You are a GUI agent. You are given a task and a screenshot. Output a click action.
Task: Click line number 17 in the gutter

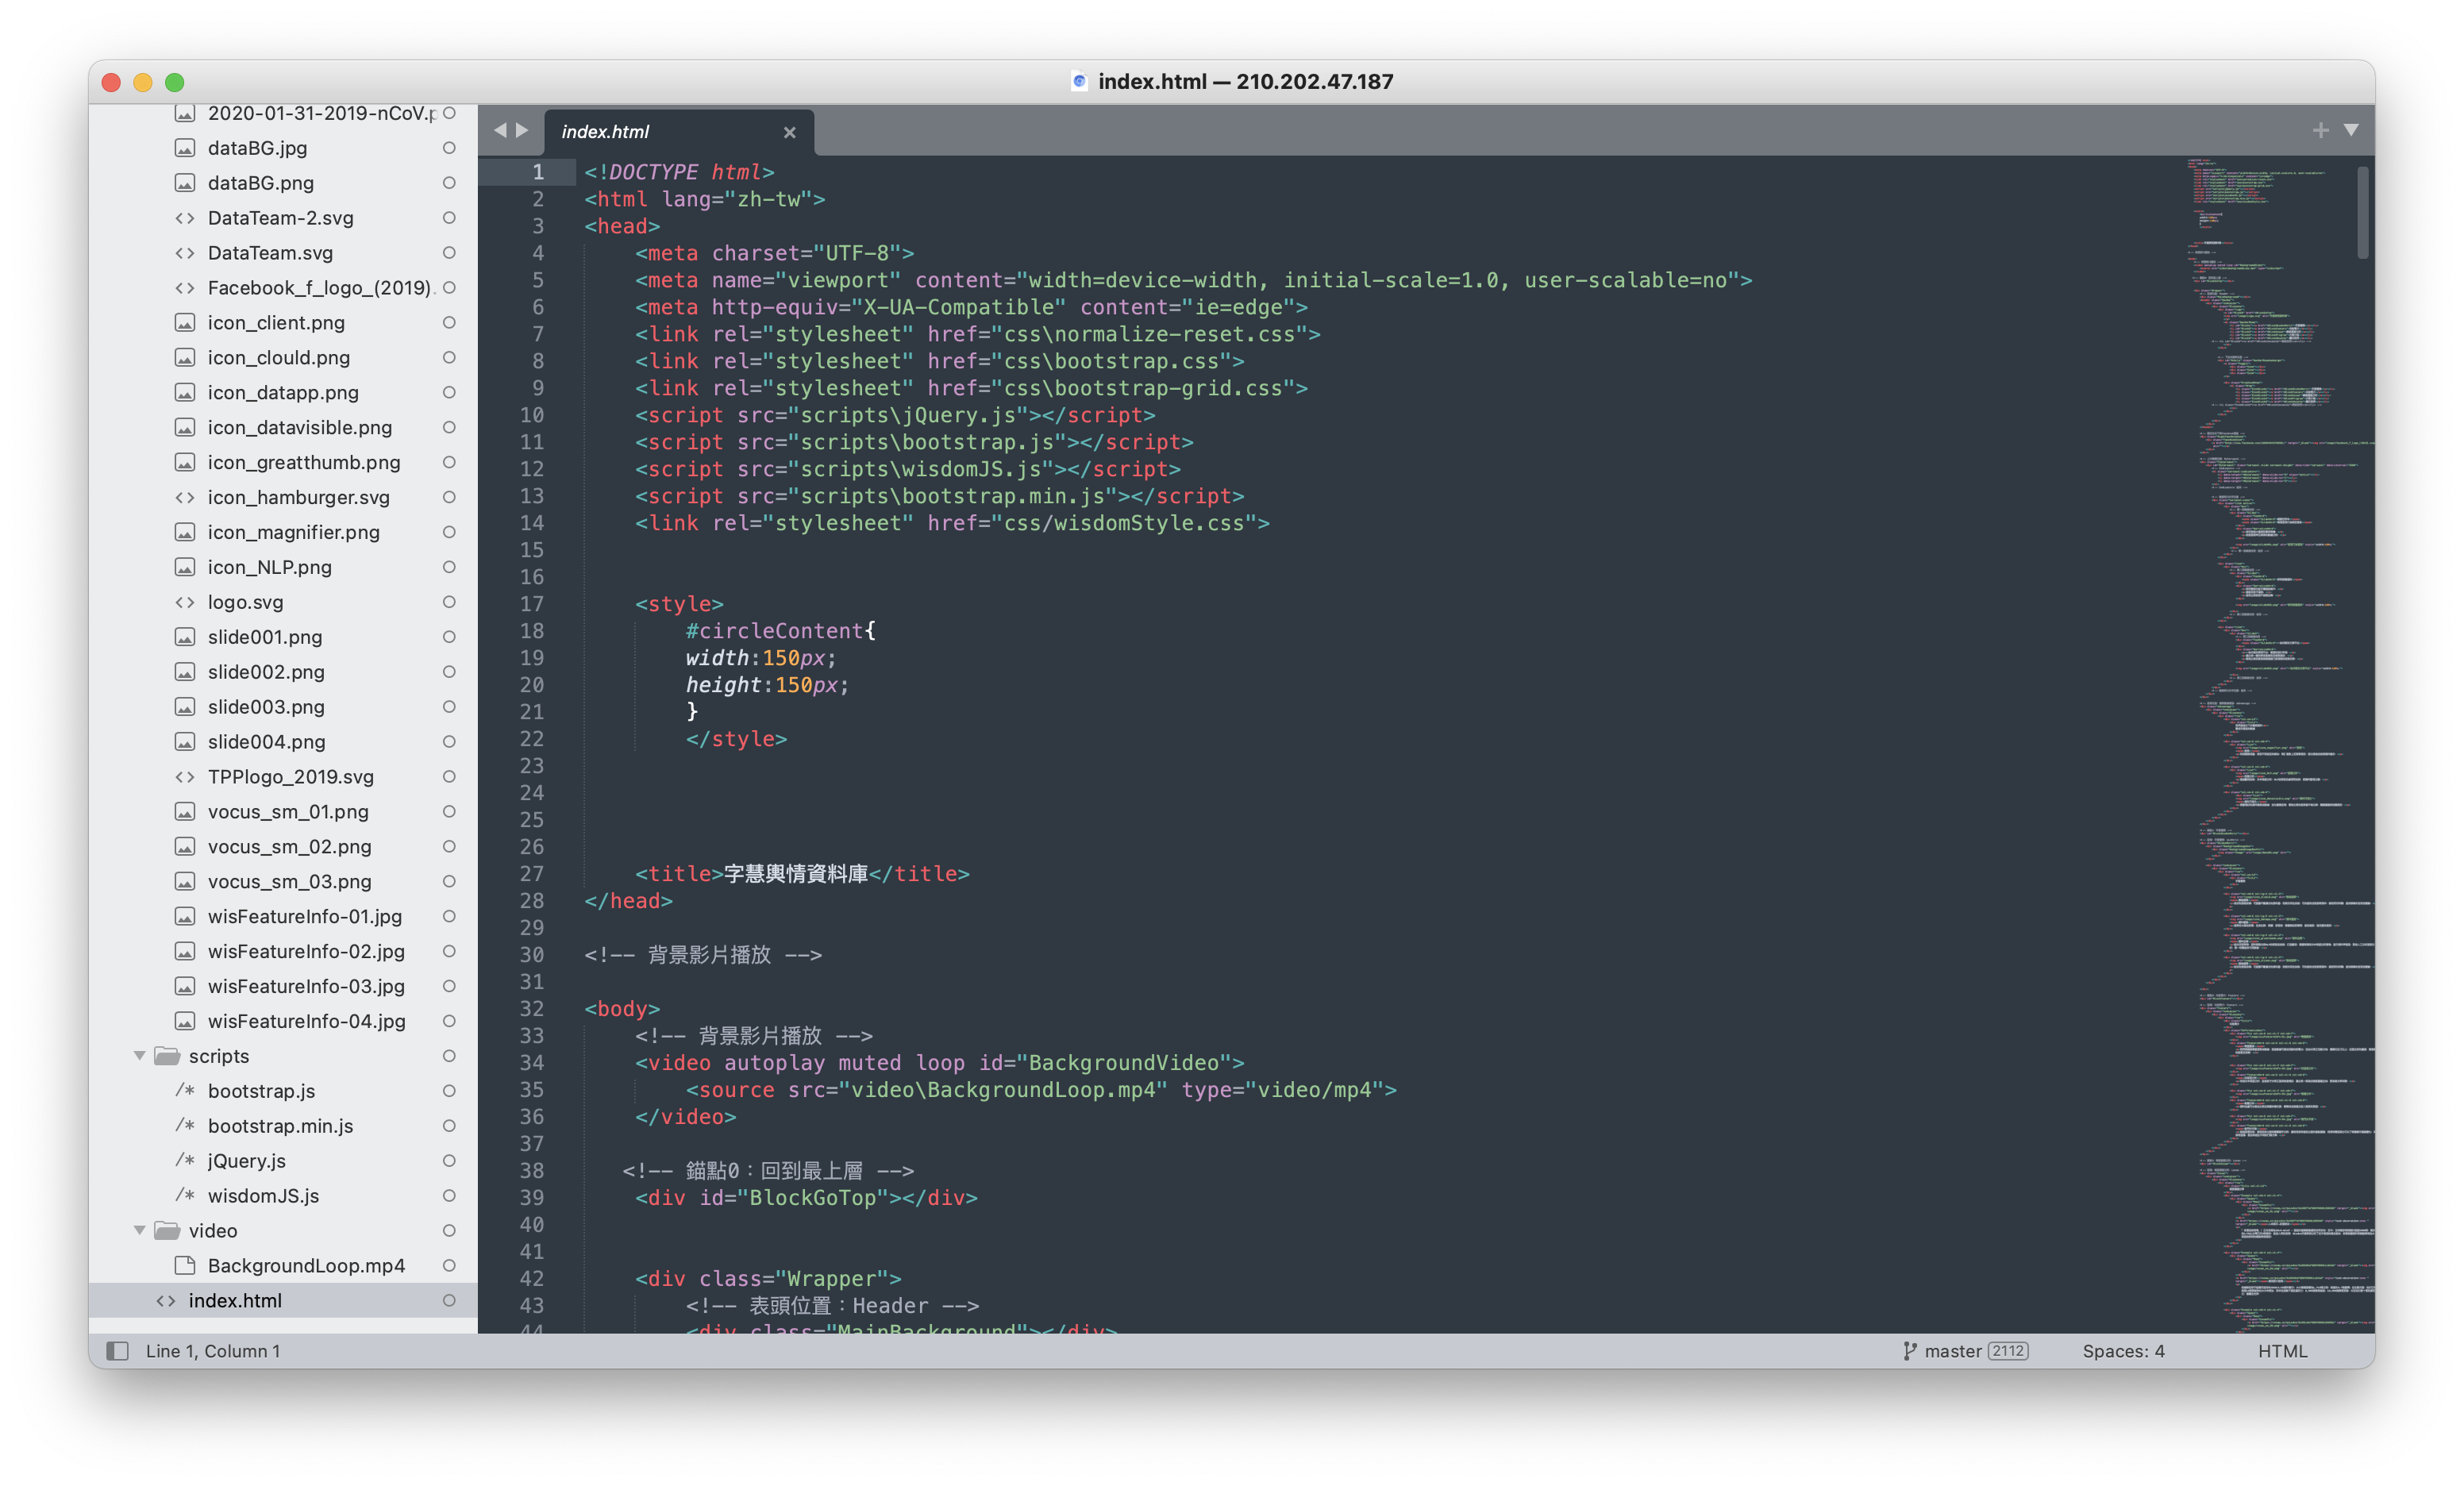tap(532, 604)
